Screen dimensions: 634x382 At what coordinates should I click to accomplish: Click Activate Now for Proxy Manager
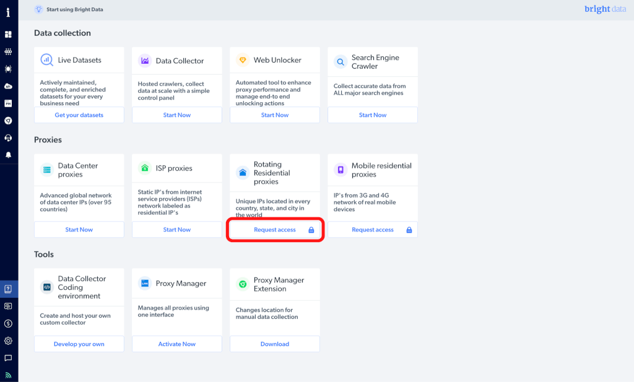point(177,344)
